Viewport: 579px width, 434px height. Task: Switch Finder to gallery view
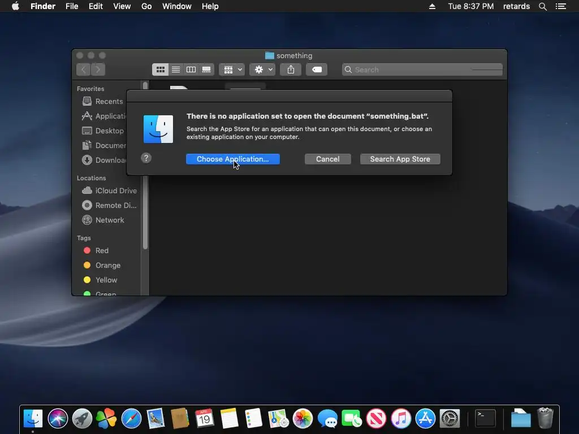pyautogui.click(x=206, y=70)
